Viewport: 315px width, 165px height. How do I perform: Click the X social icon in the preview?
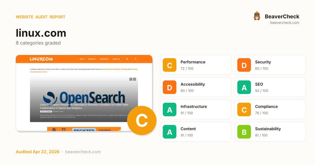click(x=127, y=59)
